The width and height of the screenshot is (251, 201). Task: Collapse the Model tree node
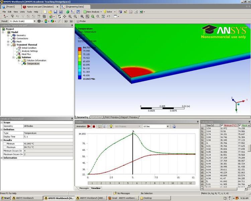(x=3, y=32)
